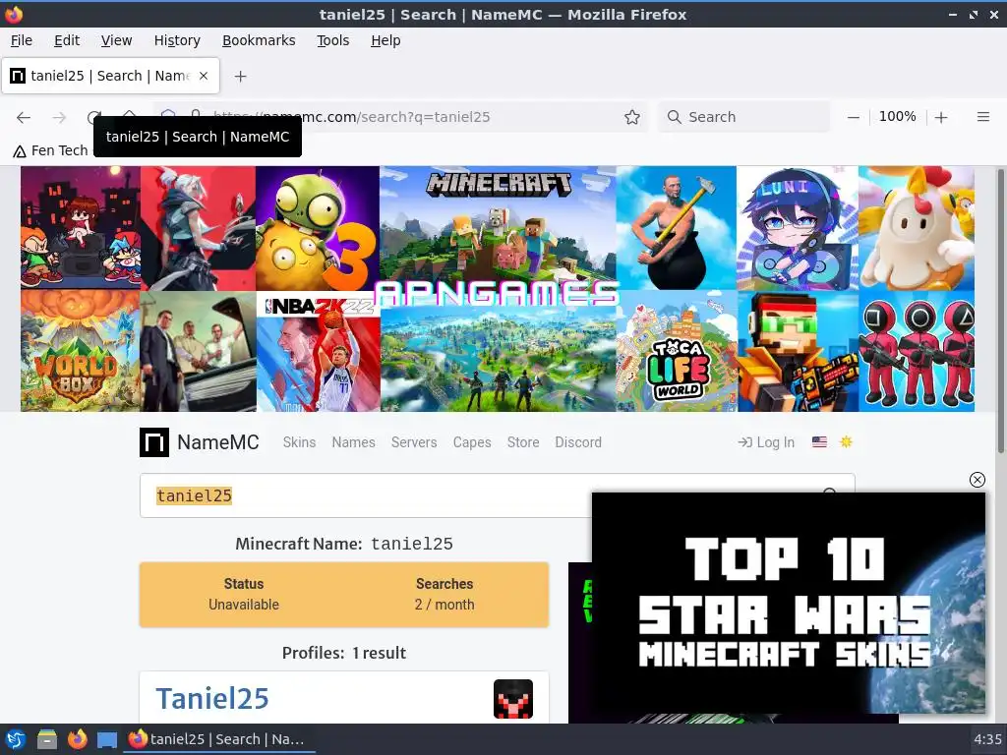Select taniel25 Firefox taskbar window entry
Screen dimensions: 1007x755
tap(218, 739)
